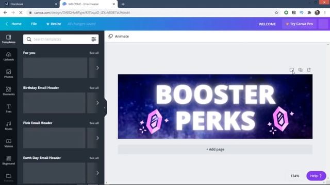Click the Try Canva Pro button
Image resolution: width=330 pixels, height=185 pixels.
(x=299, y=24)
